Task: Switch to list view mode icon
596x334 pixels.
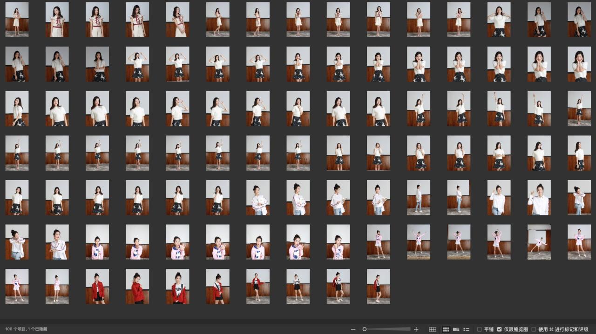Action: pos(467,329)
